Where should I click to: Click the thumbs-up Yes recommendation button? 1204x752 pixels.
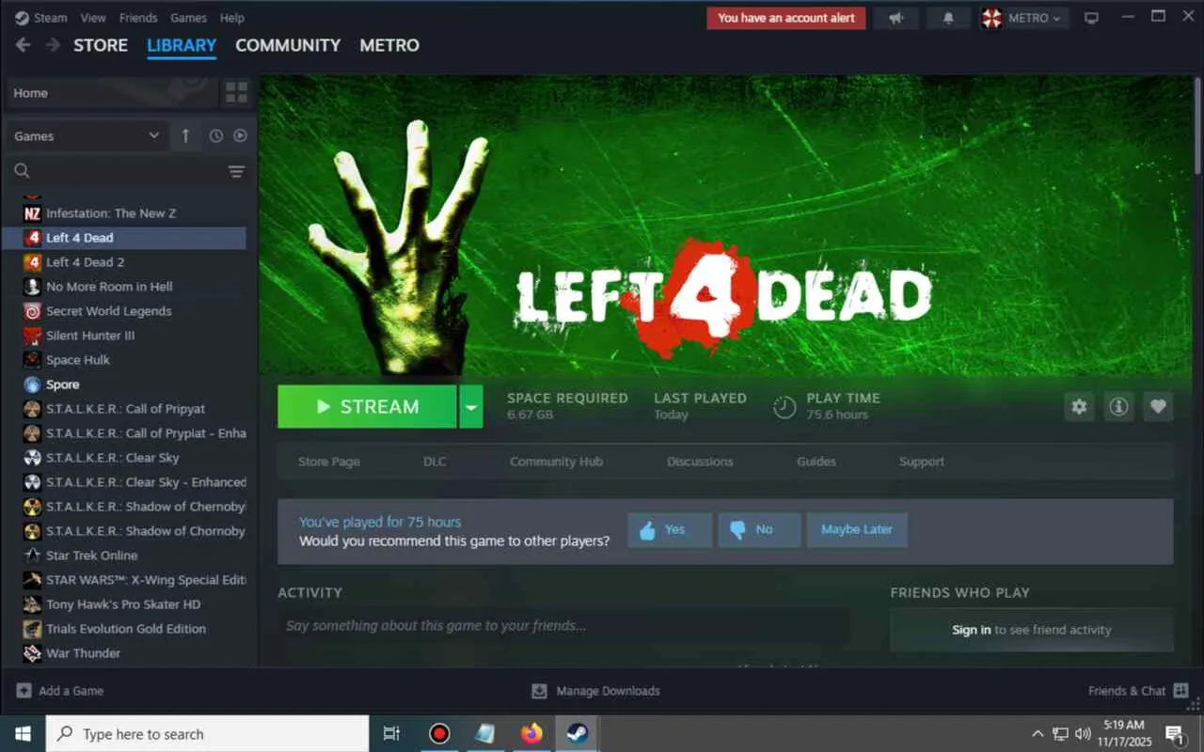click(670, 530)
